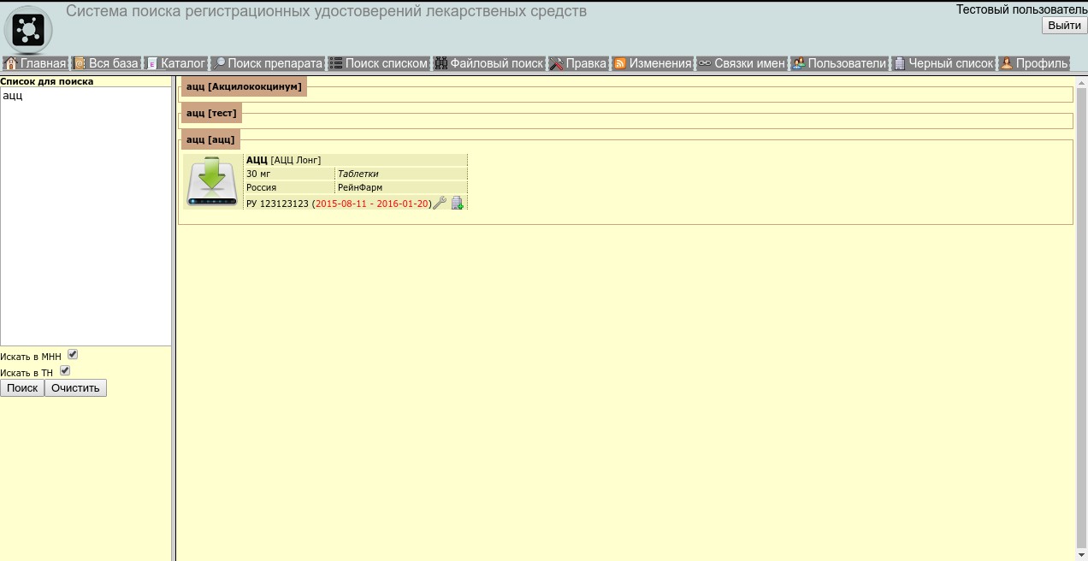
Task: Click the Тестовый пользователь user name
Action: 1021,9
